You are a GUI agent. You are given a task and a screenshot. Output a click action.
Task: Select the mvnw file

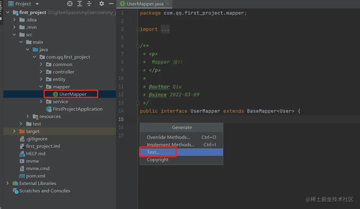click(33, 161)
